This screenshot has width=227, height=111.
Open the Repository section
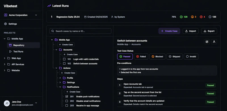coord(24,45)
